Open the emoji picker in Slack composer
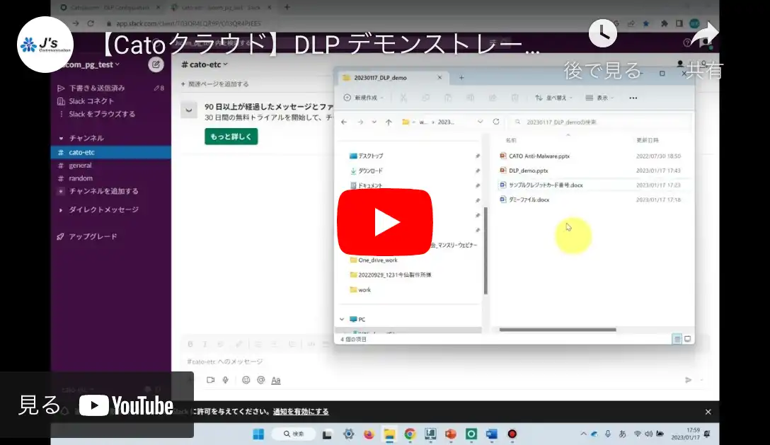 pyautogui.click(x=246, y=380)
